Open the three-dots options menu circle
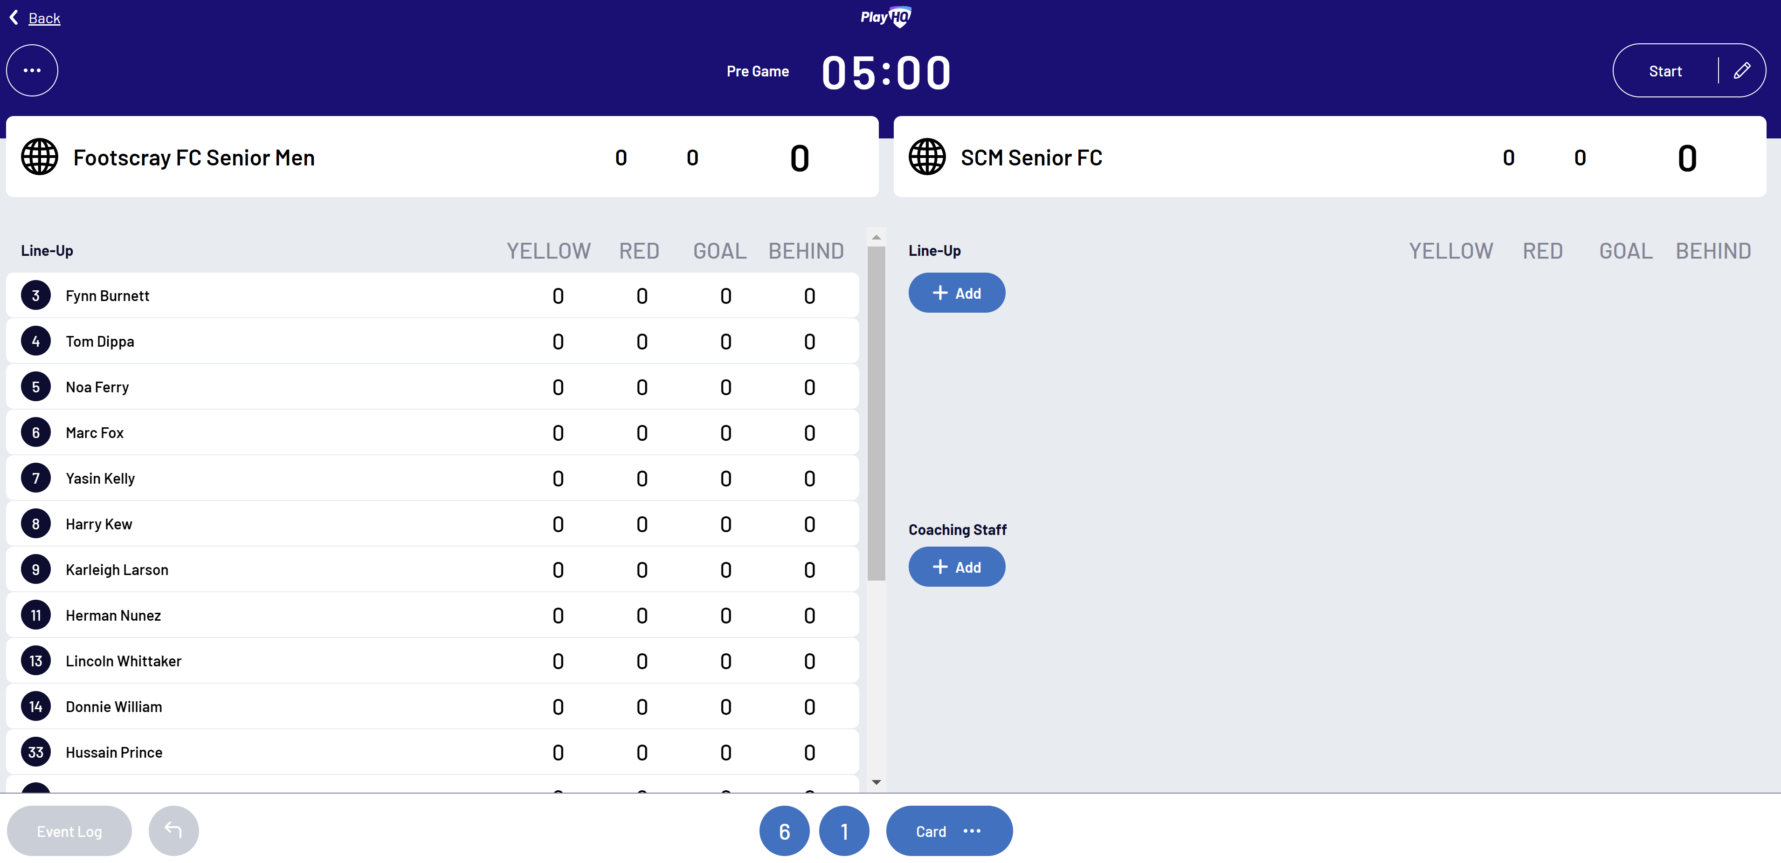 (x=32, y=70)
